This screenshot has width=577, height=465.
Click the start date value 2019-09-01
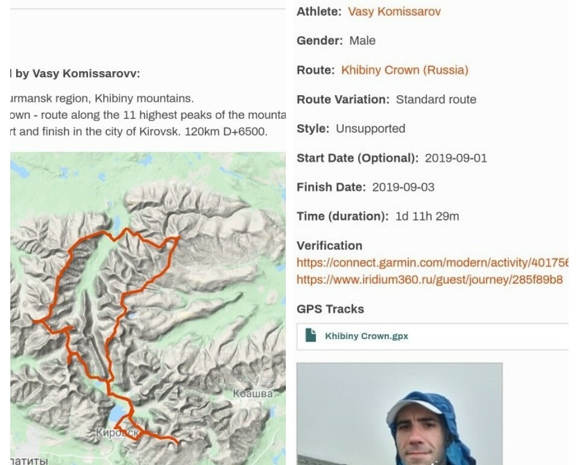[x=455, y=158]
